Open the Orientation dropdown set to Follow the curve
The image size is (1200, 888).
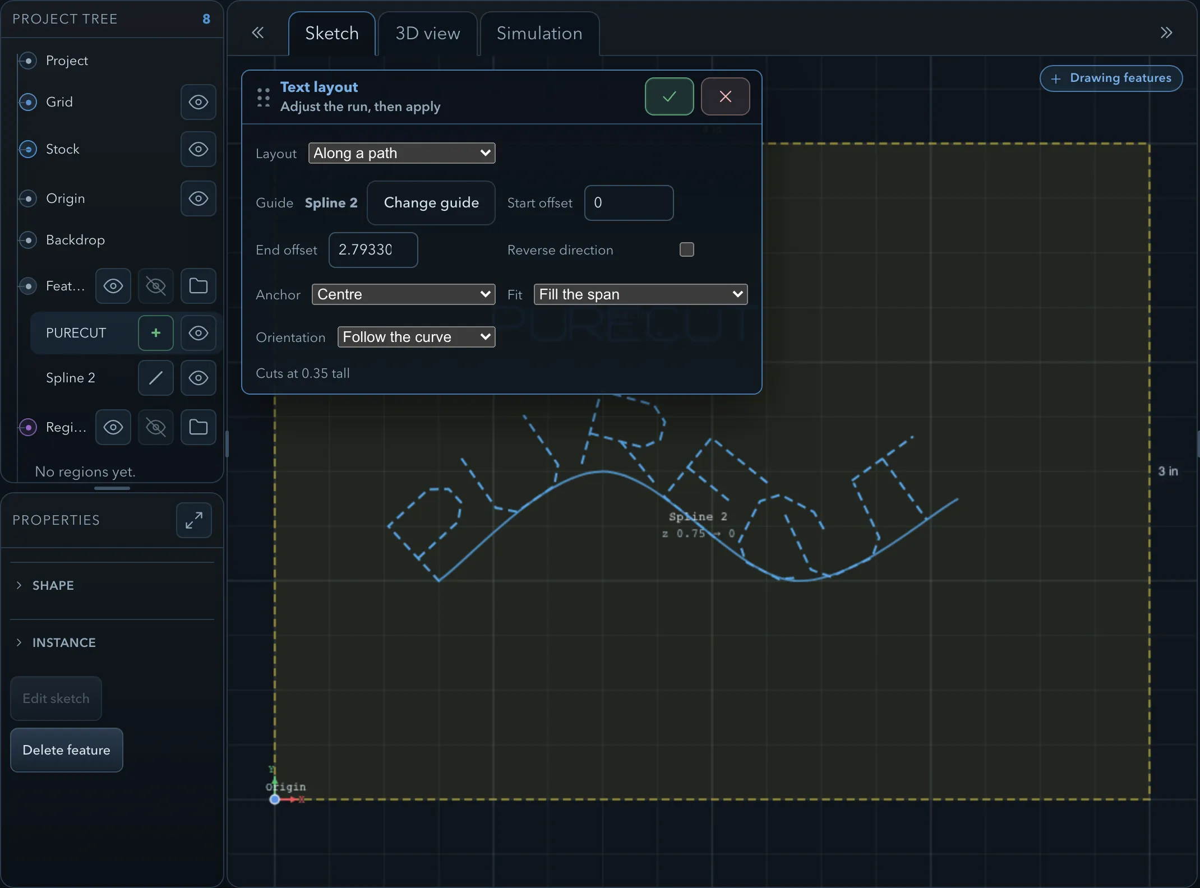416,337
